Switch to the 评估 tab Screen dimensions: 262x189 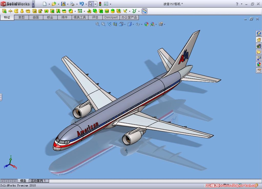[95, 17]
